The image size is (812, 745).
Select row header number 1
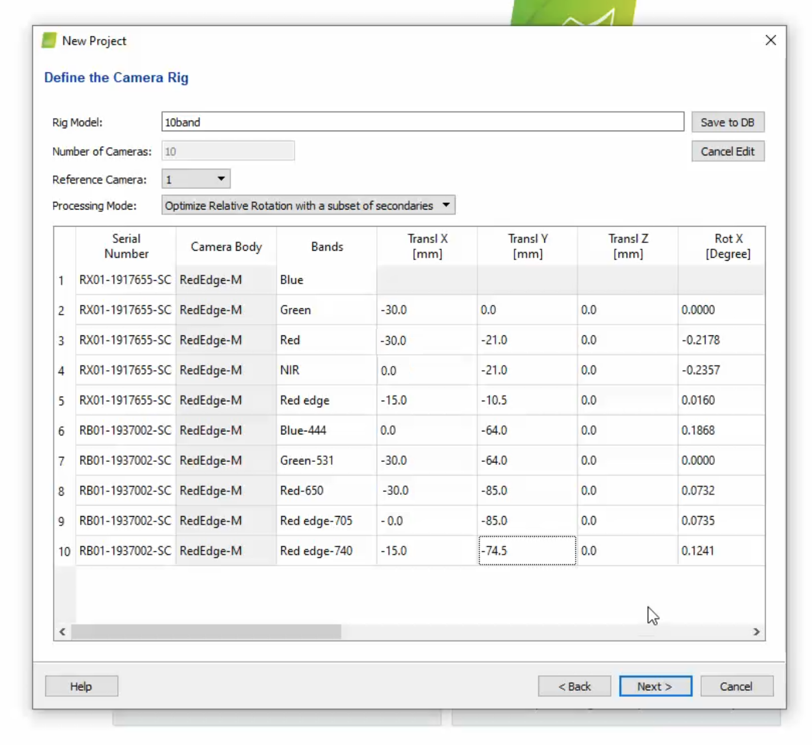pos(64,280)
